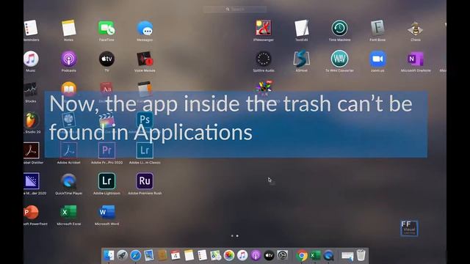This screenshot has width=470, height=264.
Task: Open the Stocks app
Action: click(30, 89)
